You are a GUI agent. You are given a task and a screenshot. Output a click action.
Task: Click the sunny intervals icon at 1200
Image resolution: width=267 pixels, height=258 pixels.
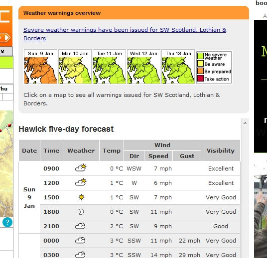coord(81,182)
